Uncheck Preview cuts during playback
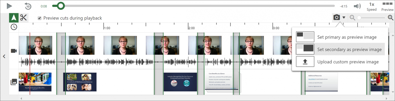This screenshot has width=395, height=101. pos(39,18)
